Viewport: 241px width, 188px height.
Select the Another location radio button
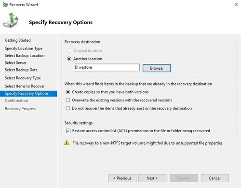tap(69, 59)
